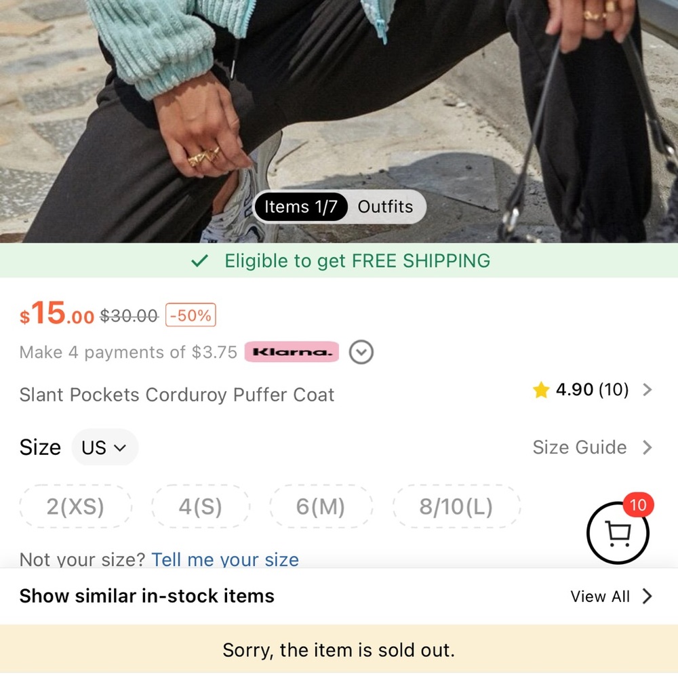Open the Size Guide link
Viewport: 678px width, 678px height.
(x=579, y=447)
